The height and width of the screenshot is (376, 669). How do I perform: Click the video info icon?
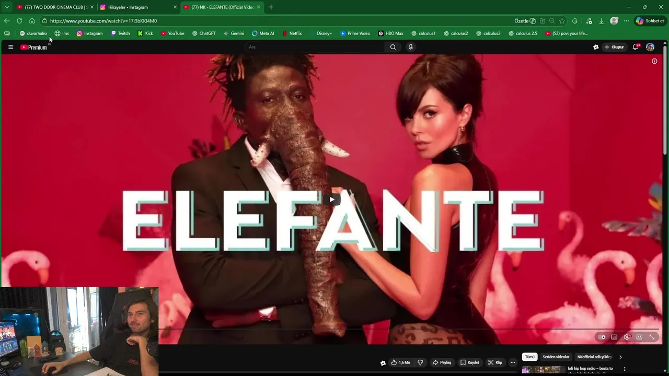click(x=654, y=61)
